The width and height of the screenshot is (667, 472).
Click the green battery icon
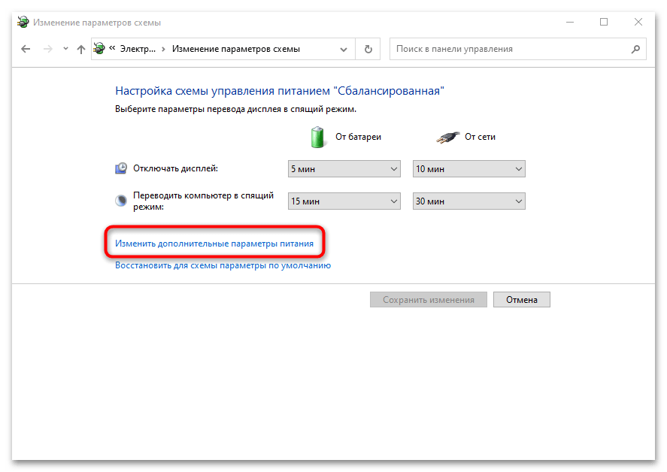[320, 137]
